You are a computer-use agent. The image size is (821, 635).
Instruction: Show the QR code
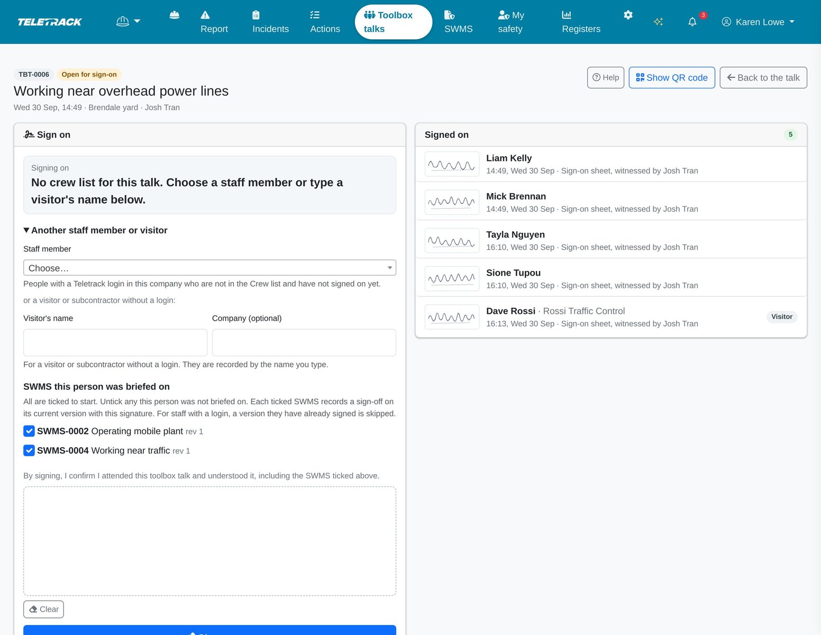tap(672, 78)
